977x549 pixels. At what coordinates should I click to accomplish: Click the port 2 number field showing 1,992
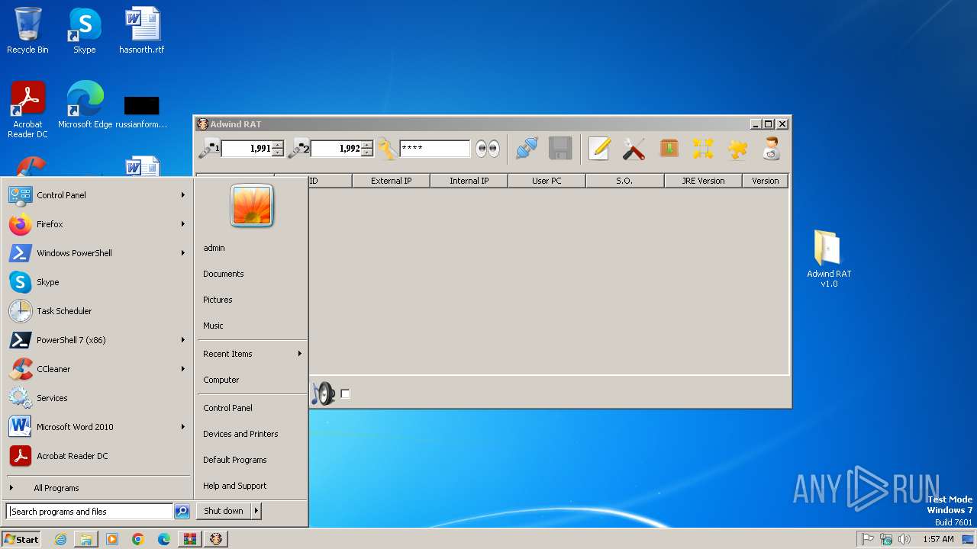click(x=336, y=149)
